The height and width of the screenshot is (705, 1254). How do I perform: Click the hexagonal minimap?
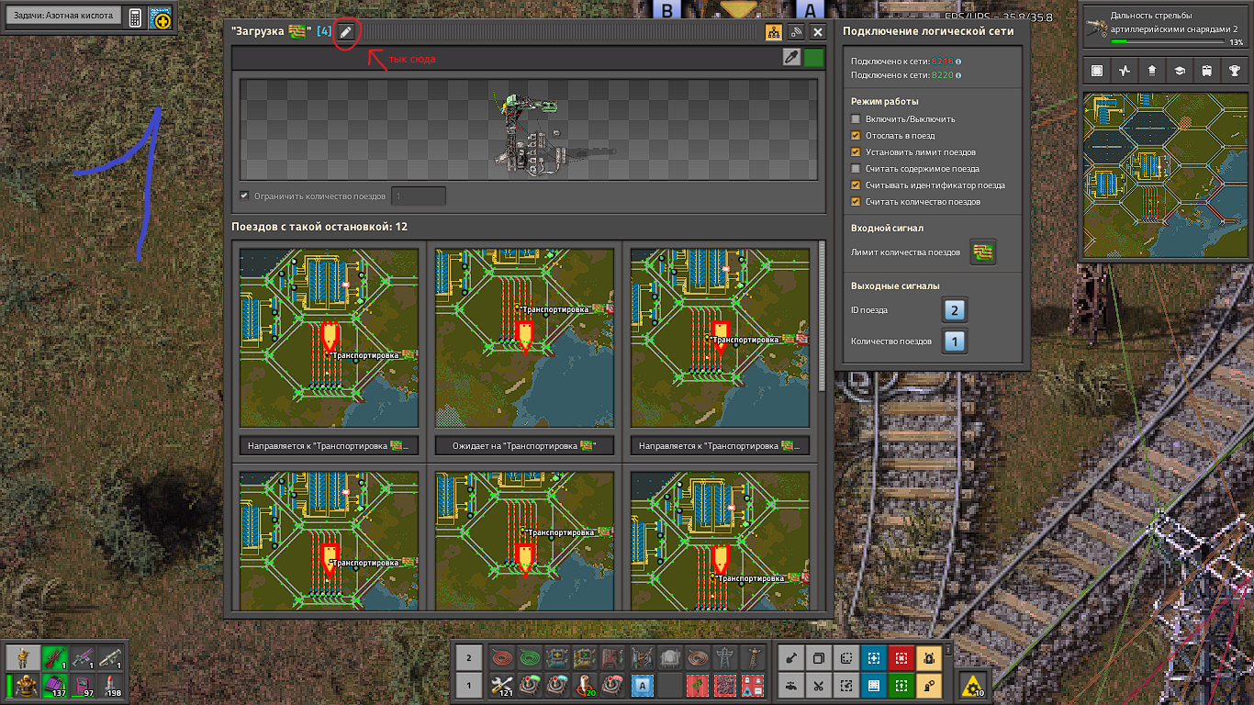[x=1165, y=173]
